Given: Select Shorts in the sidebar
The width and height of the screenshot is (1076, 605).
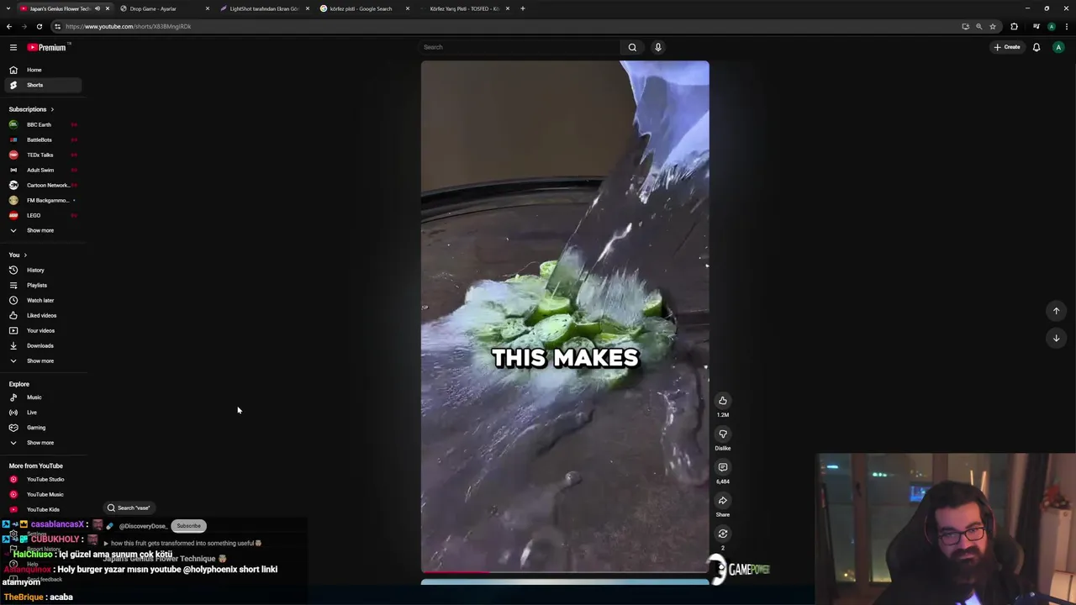Looking at the screenshot, I should coord(42,85).
